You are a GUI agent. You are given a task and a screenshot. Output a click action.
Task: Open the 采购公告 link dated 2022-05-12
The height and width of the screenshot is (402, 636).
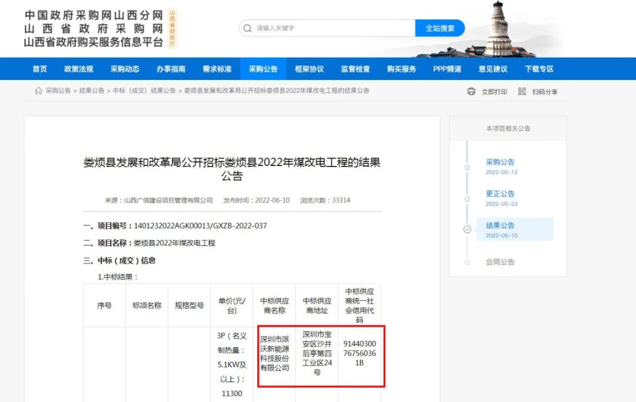coord(500,162)
